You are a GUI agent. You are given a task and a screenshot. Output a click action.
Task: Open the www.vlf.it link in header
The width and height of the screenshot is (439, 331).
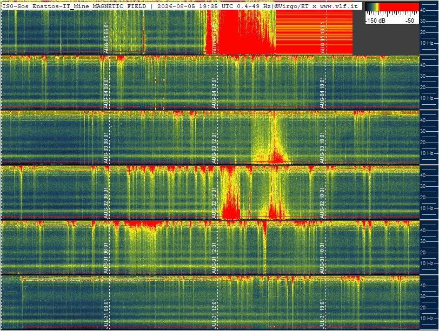(x=339, y=6)
